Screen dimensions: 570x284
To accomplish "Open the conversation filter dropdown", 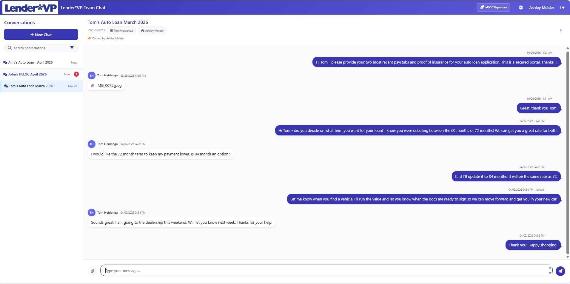I will (72, 48).
